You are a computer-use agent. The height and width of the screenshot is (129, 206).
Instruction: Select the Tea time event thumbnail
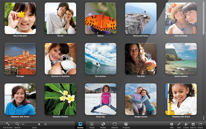point(141,59)
